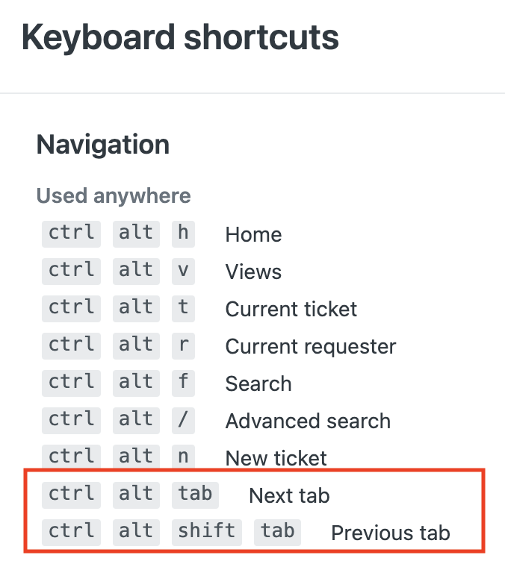Select the 'r' key badge
Image resolution: width=505 pixels, height=564 pixels.
pos(183,345)
